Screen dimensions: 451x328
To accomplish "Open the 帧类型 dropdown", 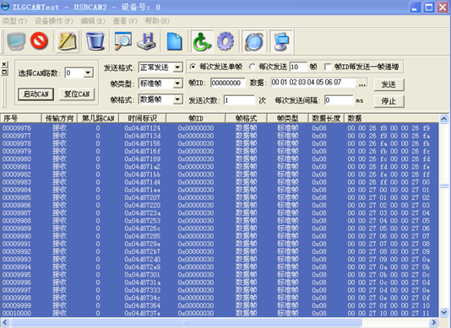I will [x=177, y=83].
